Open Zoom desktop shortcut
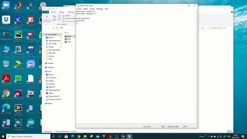Screen dimensions: 247x139 [x=6, y=6]
